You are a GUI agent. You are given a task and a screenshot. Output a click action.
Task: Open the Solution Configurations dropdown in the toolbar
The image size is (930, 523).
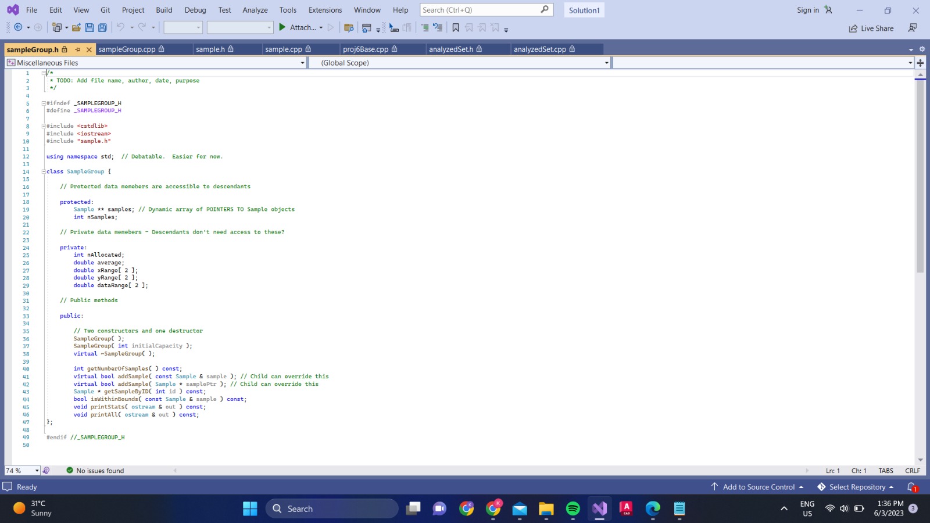click(183, 27)
